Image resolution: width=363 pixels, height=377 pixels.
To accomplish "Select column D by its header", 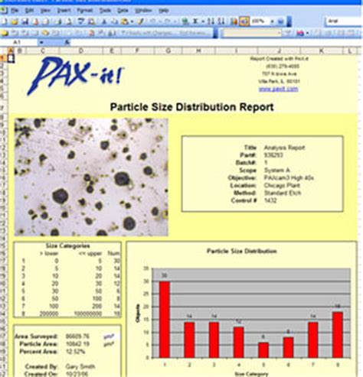I will click(80, 51).
